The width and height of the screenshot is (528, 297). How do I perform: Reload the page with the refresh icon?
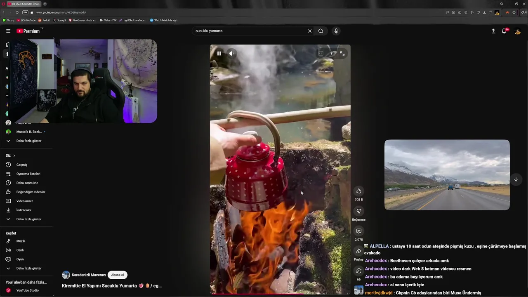click(17, 12)
